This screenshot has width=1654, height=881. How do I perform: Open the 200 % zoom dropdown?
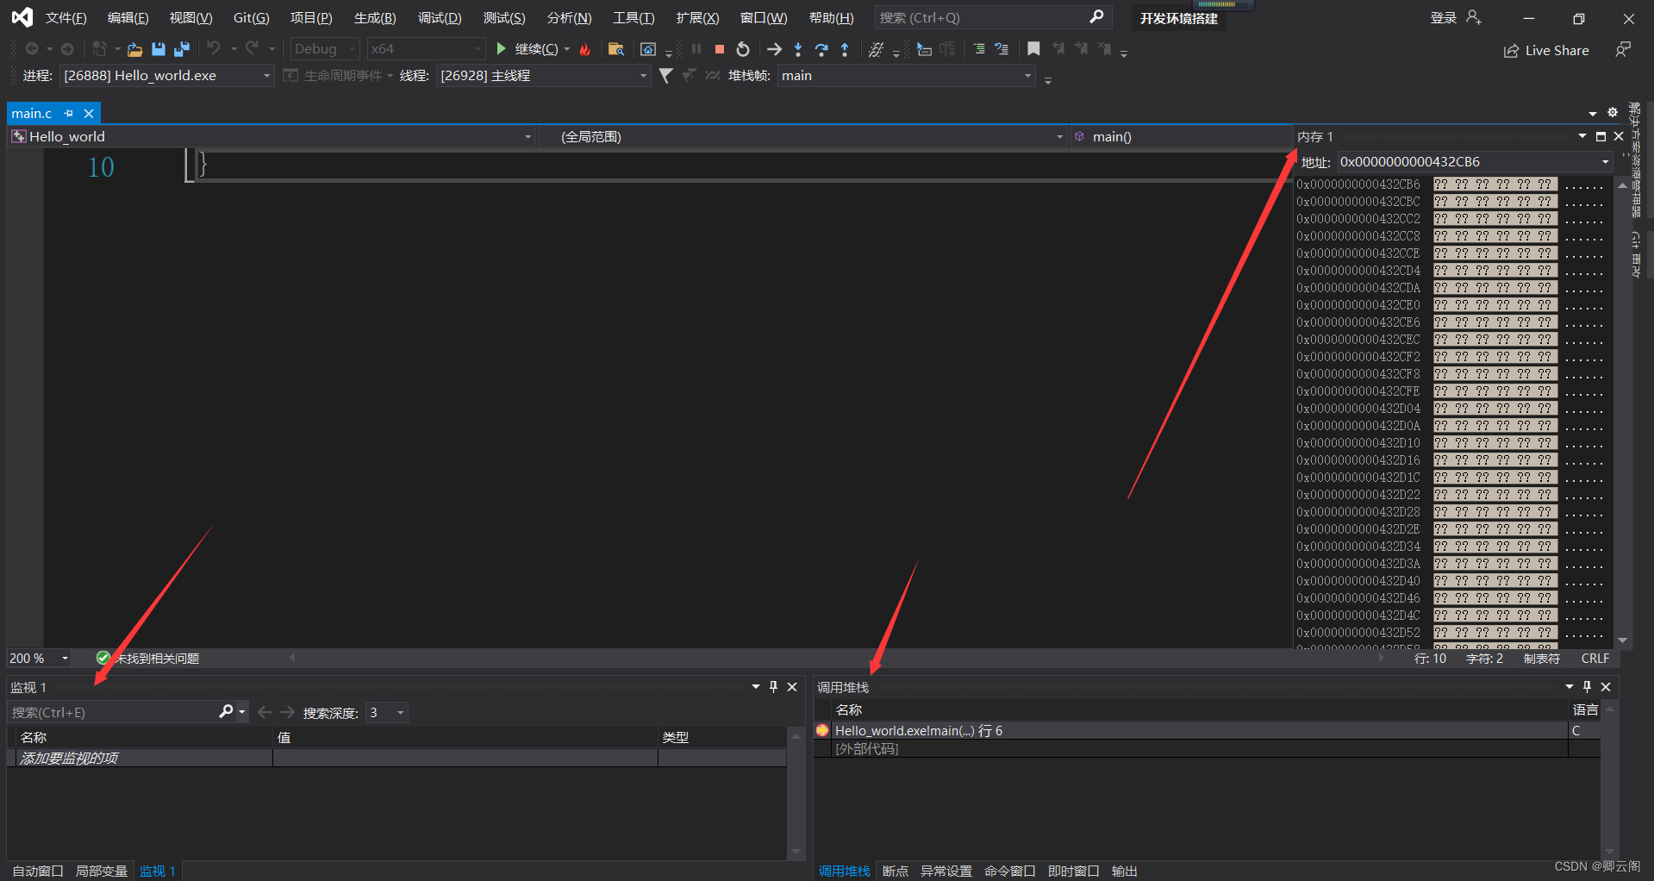point(39,658)
